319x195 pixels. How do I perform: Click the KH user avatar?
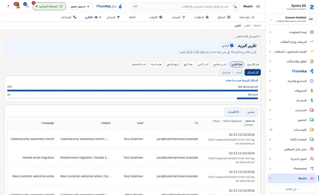(x=311, y=19)
